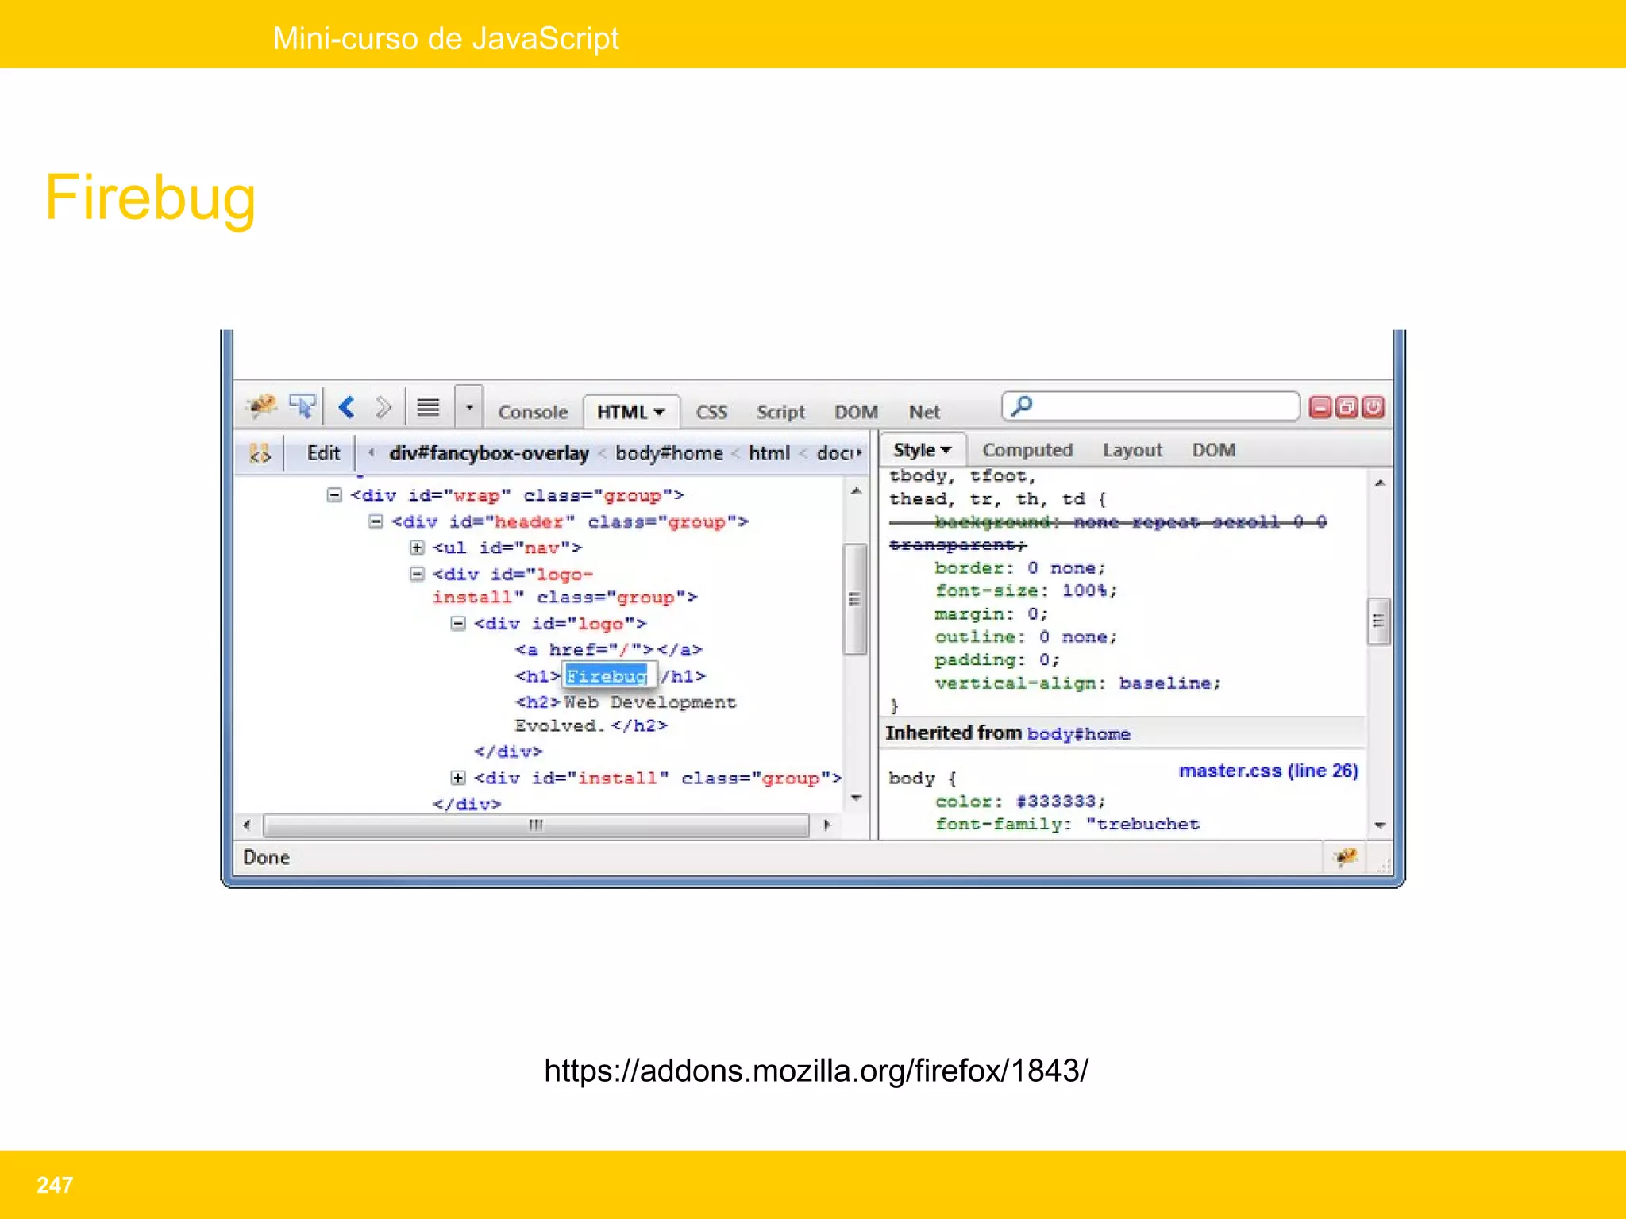Viewport: 1626px width, 1219px height.
Task: Open the HTML tab dropdown arrow
Action: [x=659, y=412]
